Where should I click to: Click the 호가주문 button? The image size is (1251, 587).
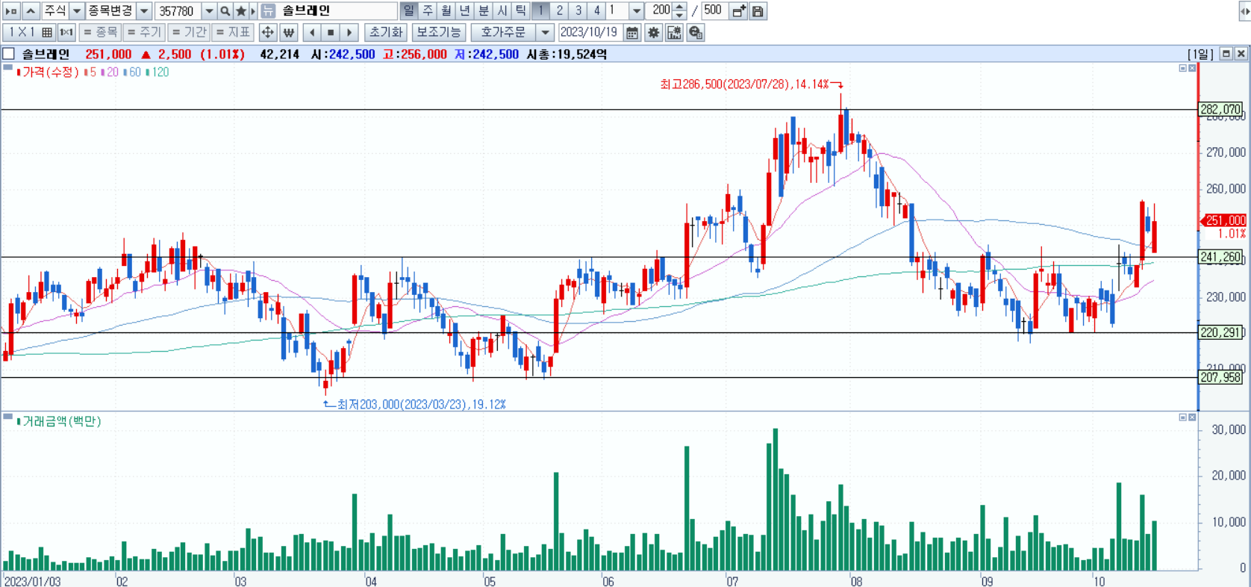click(x=504, y=33)
